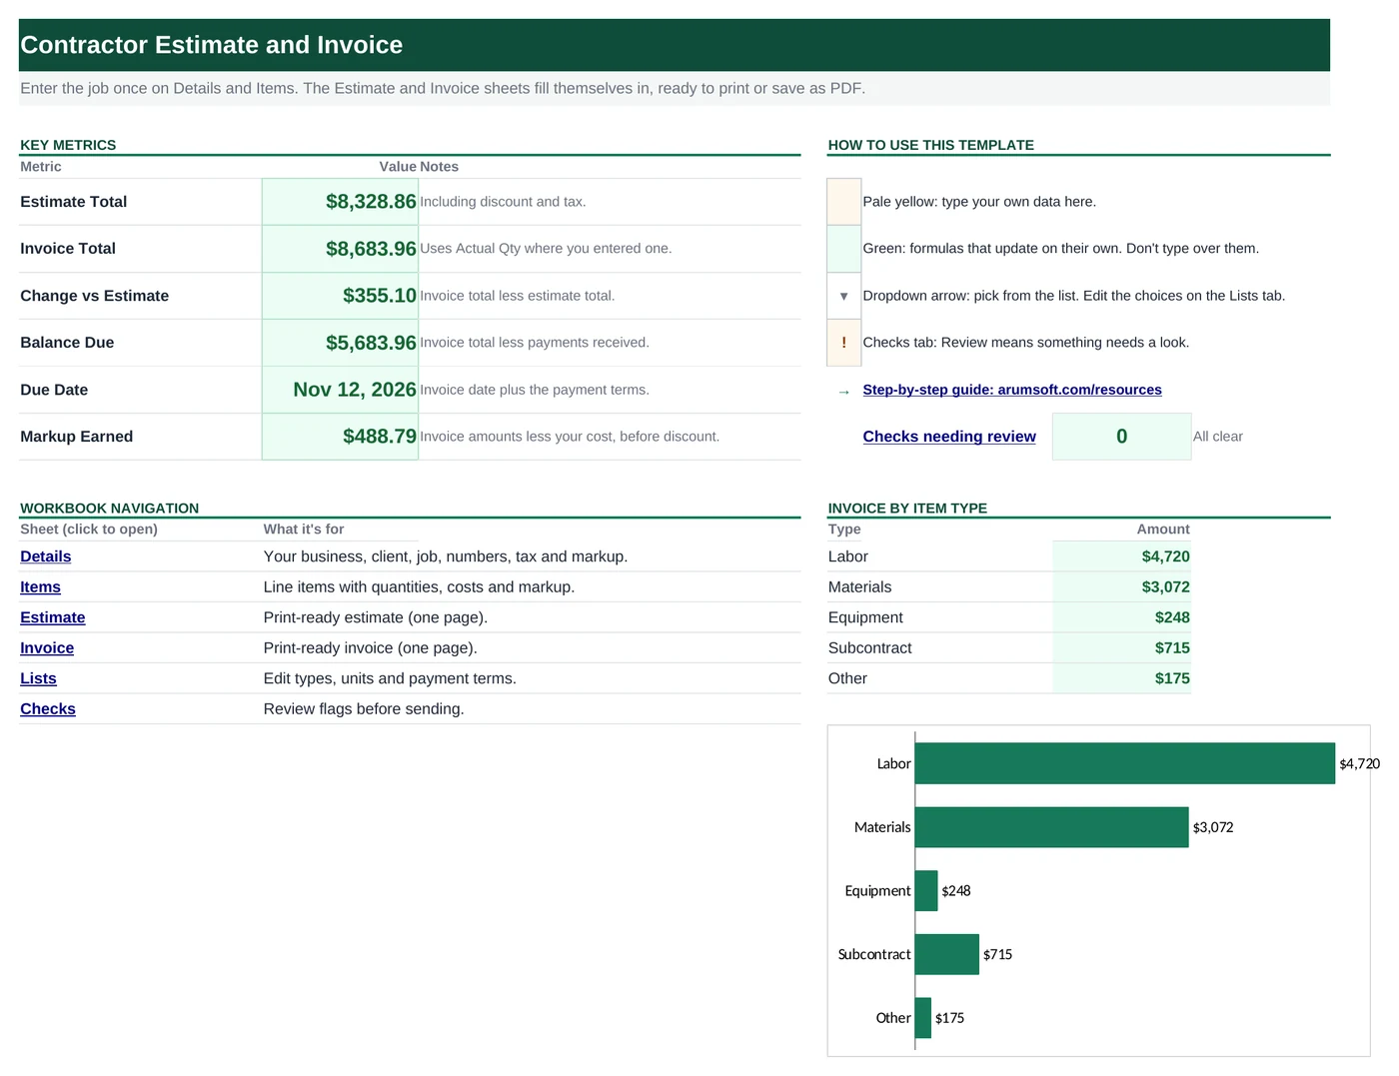Click the All clear status text
The image size is (1399, 1076).
[1218, 437]
